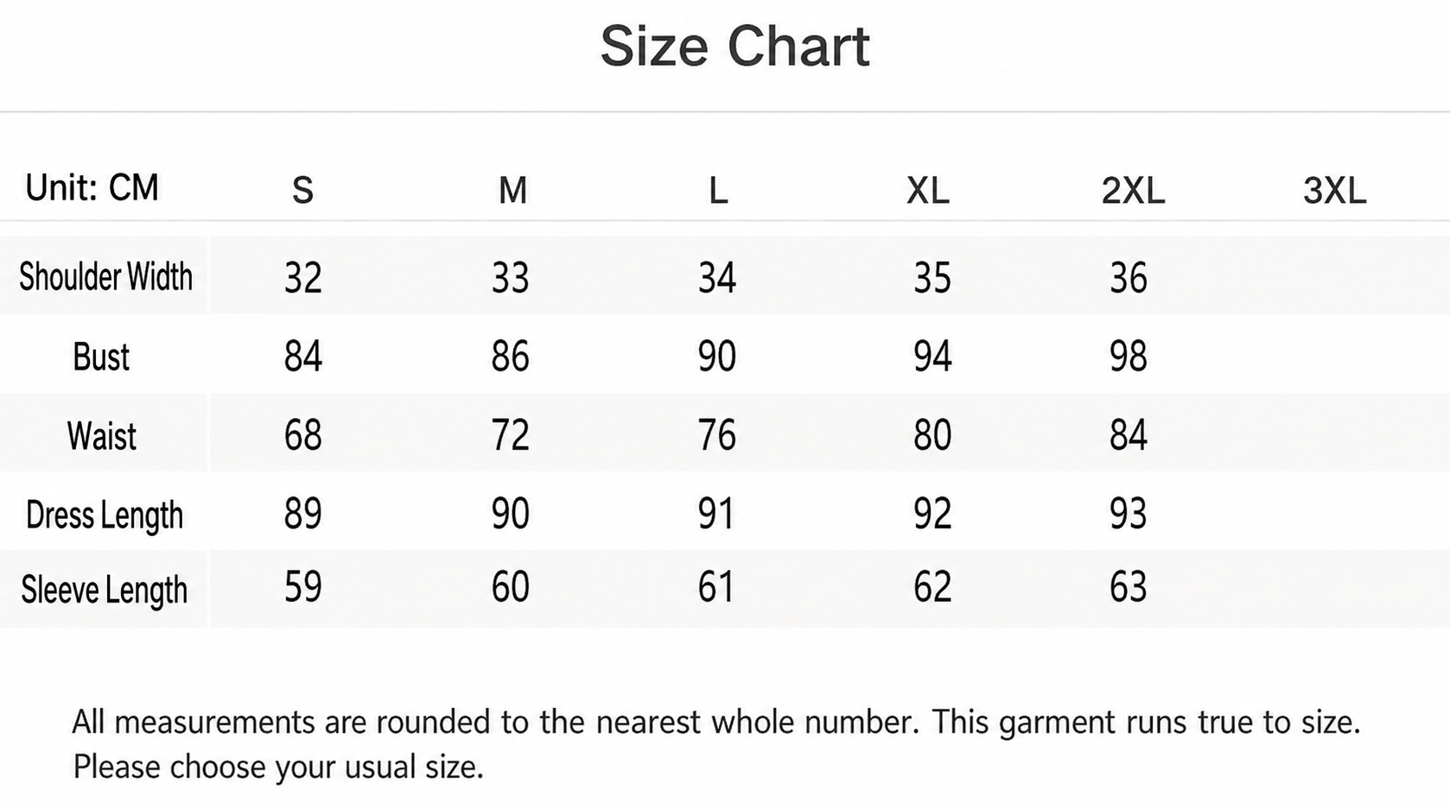
Task: Click the Sleeve Length row label
Action: (104, 590)
